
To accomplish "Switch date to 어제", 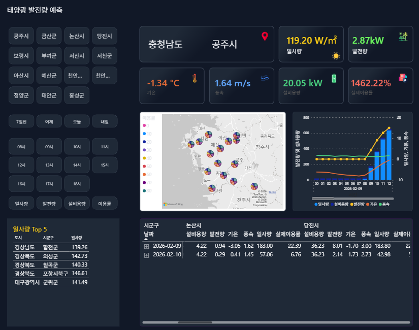I will 49,121.
